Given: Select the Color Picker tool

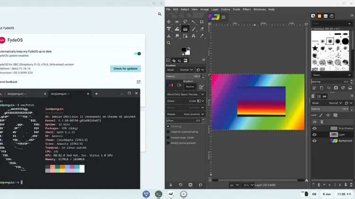Looking at the screenshot, I should 202,36.
